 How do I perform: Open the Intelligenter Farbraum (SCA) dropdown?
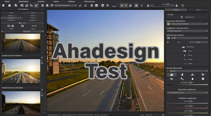tap(187, 31)
